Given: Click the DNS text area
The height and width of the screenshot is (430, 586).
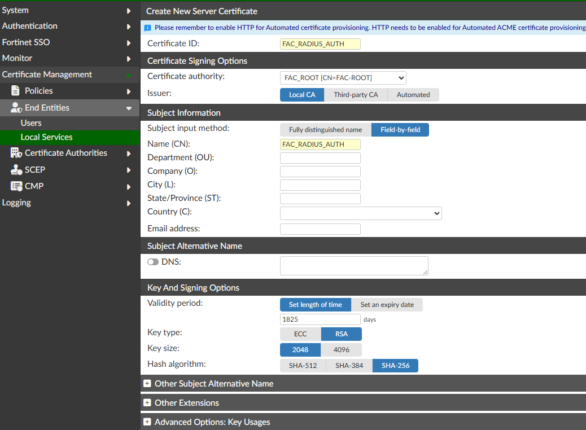Looking at the screenshot, I should pyautogui.click(x=355, y=266).
